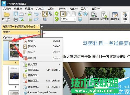This screenshot has height=95, width=130.
Task: Click the Print icon
Action: [16, 19]
